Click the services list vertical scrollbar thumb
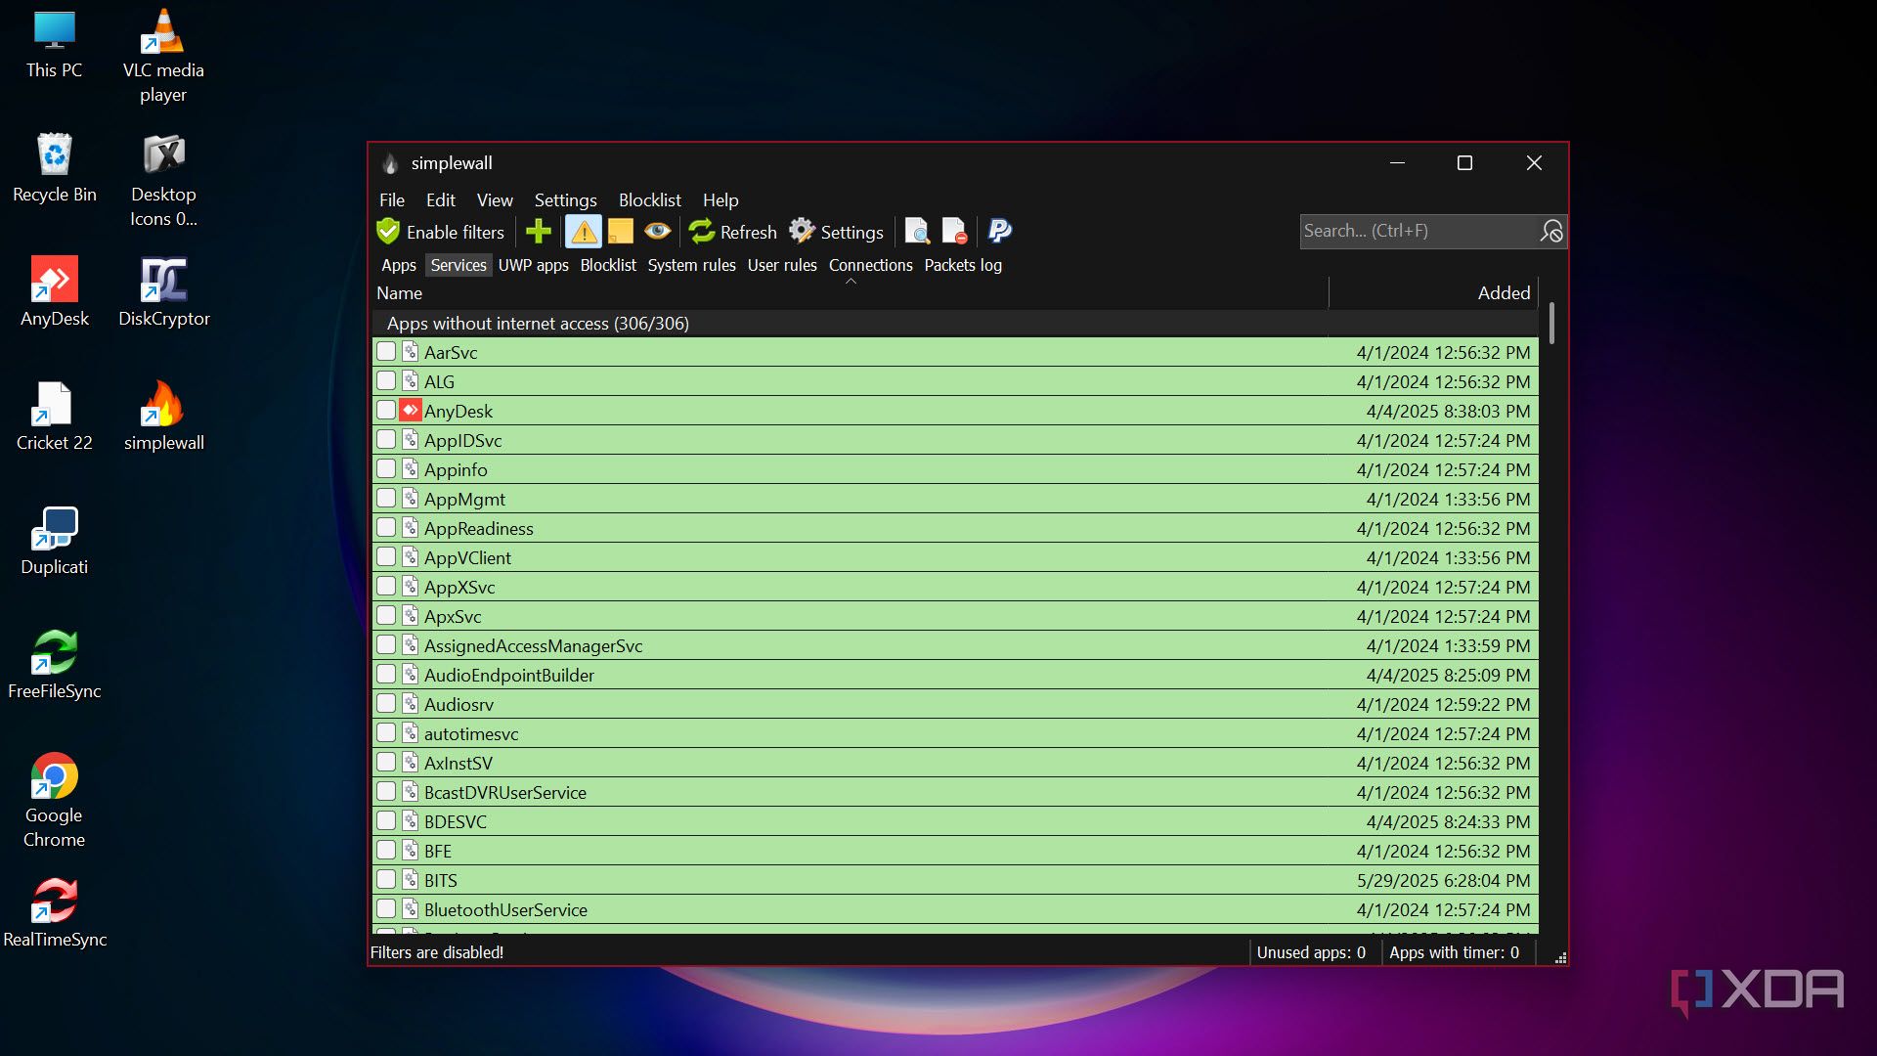The height and width of the screenshot is (1056, 1877). tap(1551, 324)
